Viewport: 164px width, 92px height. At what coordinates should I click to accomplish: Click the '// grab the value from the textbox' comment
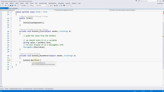pyautogui.click(x=39, y=36)
